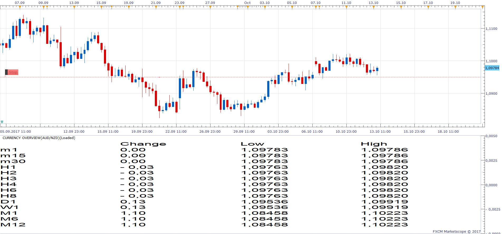Click the M12 row Low value 1,08458
The image size is (502, 234).
pos(265,225)
